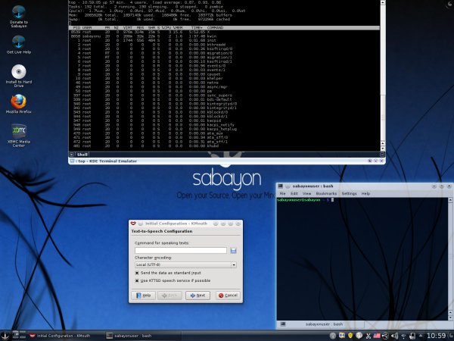Click the Next button in the KMouth dialog
This screenshot has width=454, height=341.
[197, 296]
